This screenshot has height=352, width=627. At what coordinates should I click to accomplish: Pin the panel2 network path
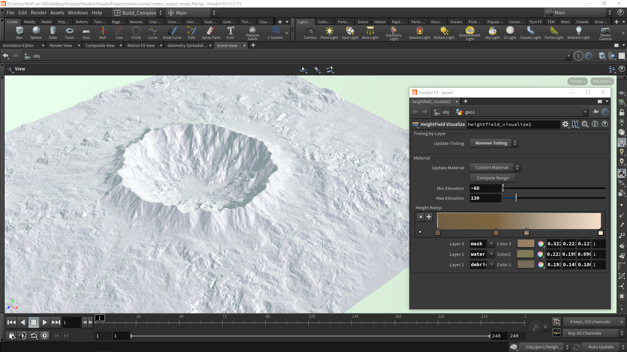[595, 112]
